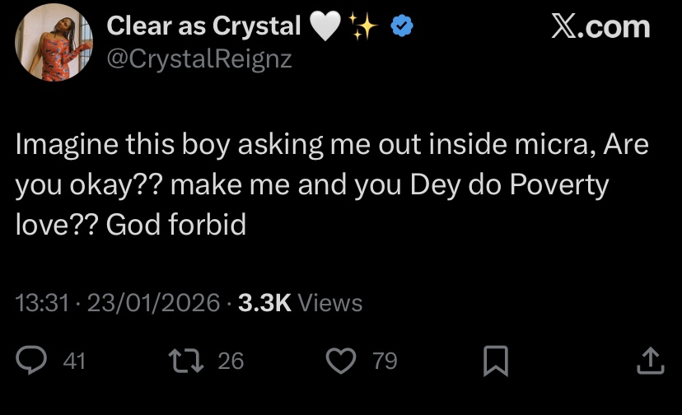Click the reply speech bubble icon

pyautogui.click(x=33, y=361)
